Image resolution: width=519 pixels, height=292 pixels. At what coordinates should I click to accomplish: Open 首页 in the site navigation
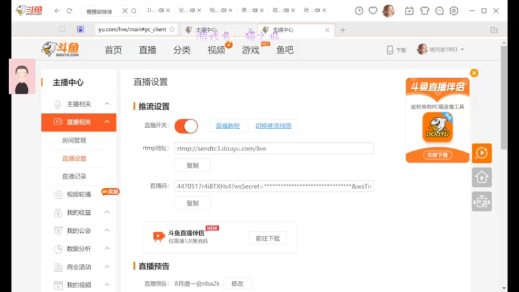tap(113, 50)
